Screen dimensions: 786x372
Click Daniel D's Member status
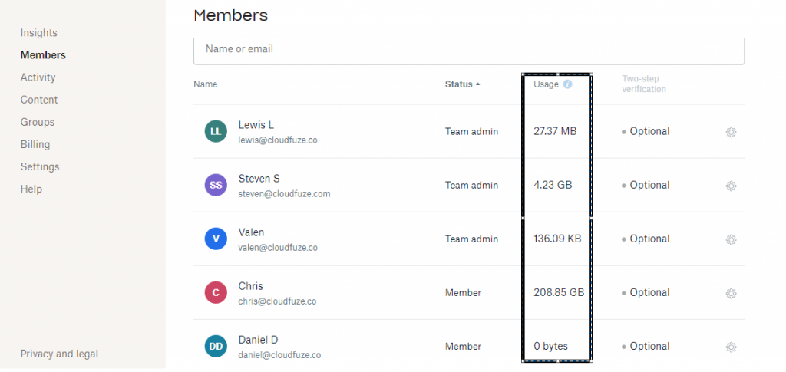[x=463, y=346]
